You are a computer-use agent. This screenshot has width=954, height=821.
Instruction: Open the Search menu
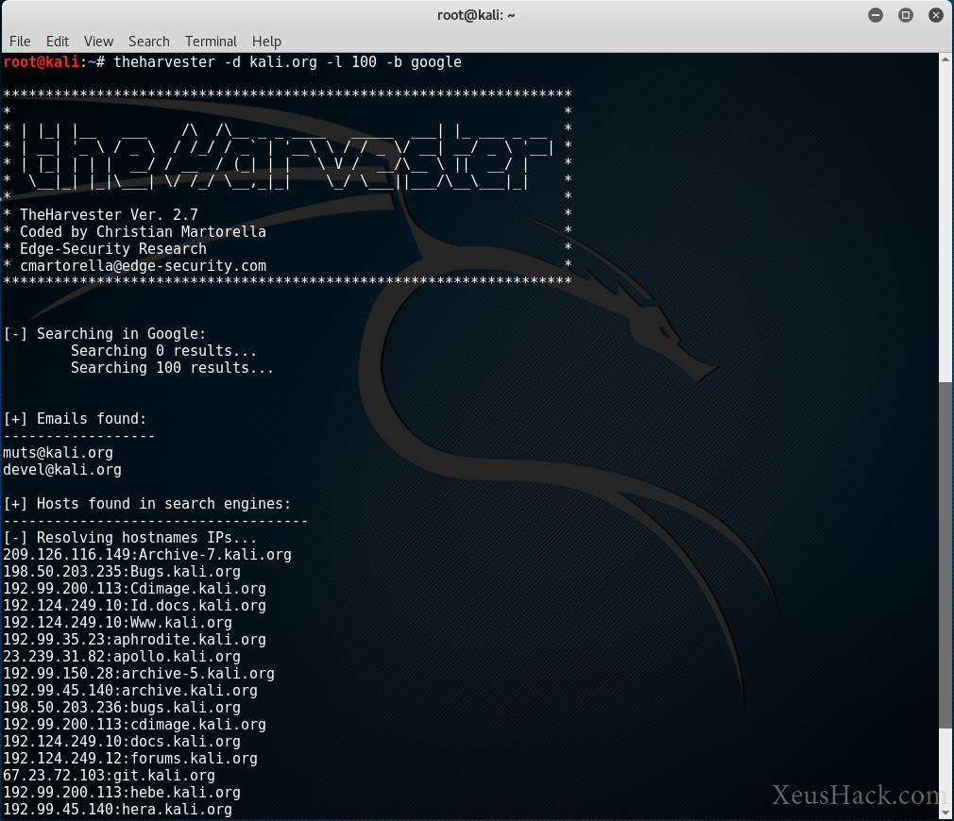click(x=149, y=42)
